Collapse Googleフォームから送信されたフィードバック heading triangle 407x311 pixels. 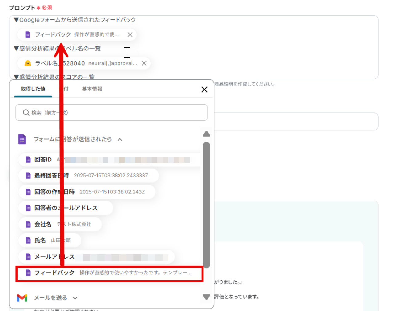(16, 20)
